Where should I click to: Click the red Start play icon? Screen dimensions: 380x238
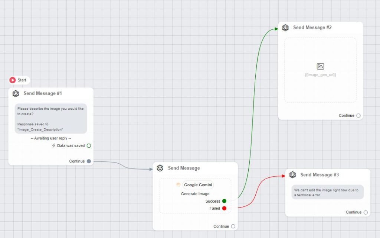(x=12, y=80)
